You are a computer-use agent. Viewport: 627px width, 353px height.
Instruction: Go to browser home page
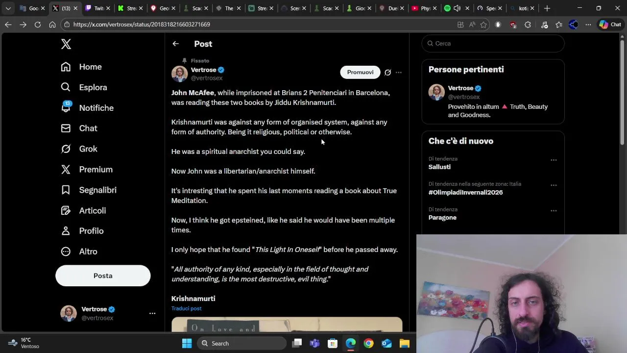click(x=52, y=25)
